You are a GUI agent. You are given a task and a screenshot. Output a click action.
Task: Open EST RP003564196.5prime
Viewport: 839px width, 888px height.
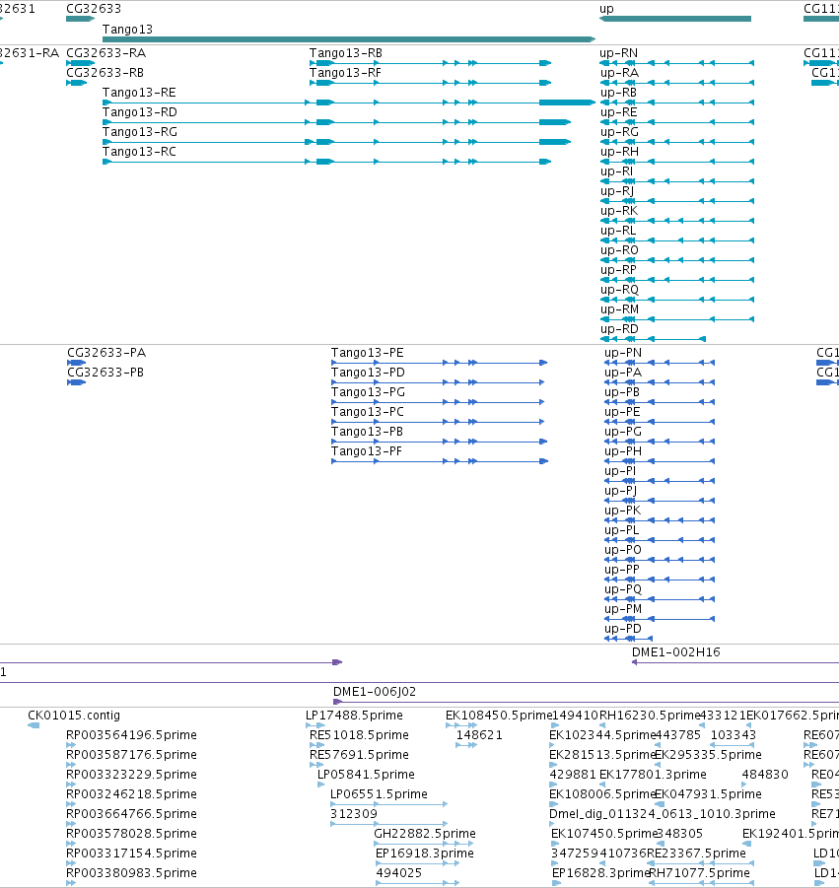coord(131,735)
